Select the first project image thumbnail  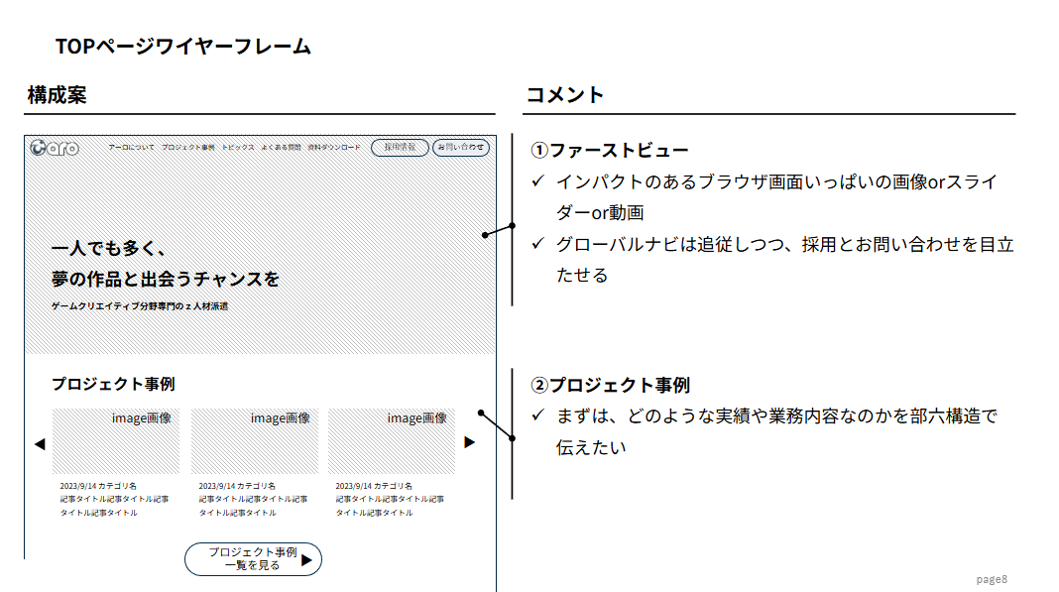pyautogui.click(x=115, y=441)
